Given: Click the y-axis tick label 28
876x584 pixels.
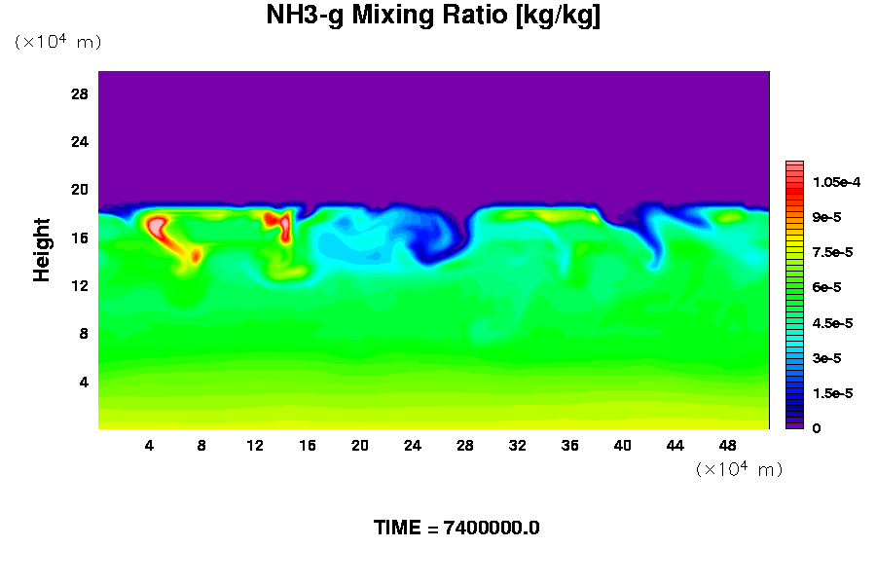Looking at the screenshot, I should tap(80, 93).
